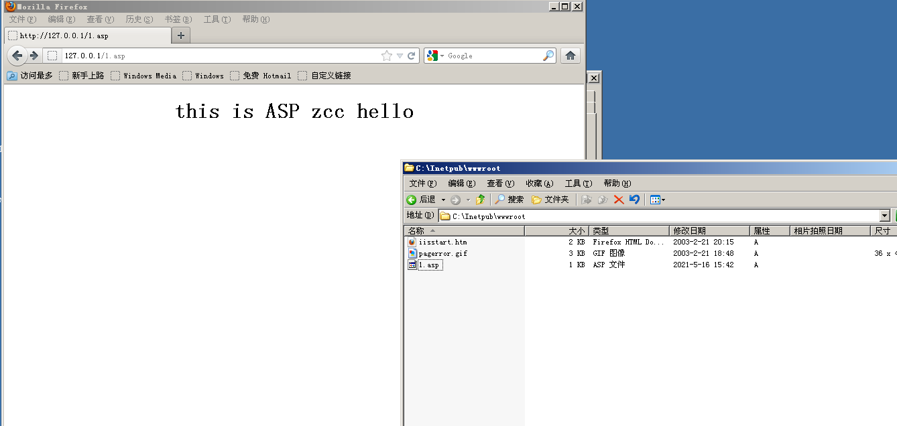Open 访问最多 bookmarks folder

coord(29,76)
